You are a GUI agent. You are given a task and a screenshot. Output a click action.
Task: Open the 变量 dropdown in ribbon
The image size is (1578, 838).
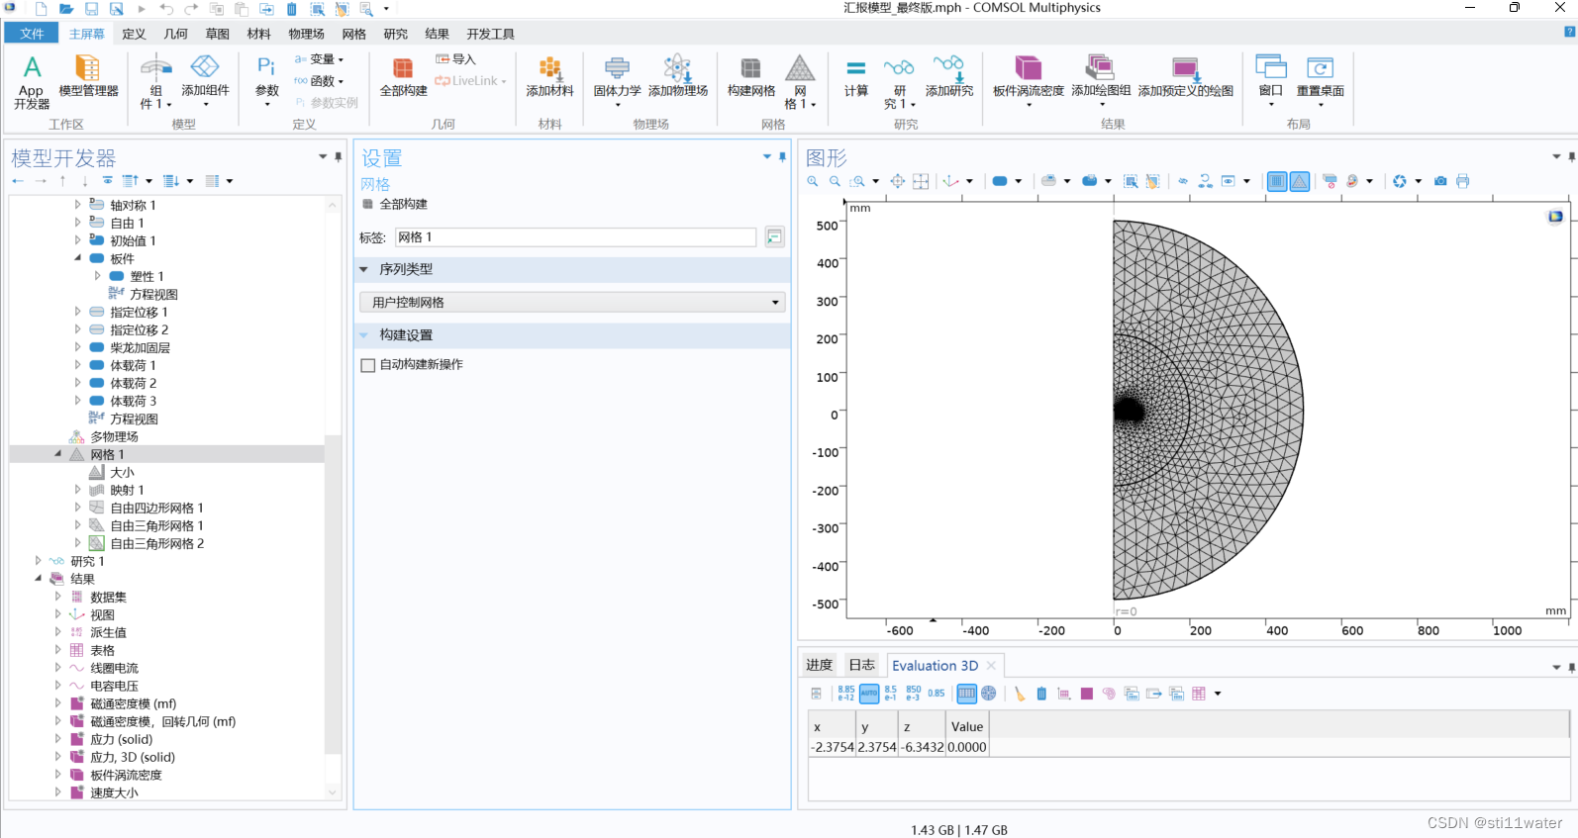pyautogui.click(x=320, y=59)
